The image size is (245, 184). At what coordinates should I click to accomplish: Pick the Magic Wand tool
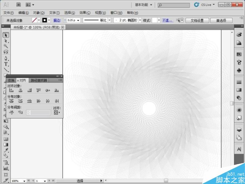point(6,46)
